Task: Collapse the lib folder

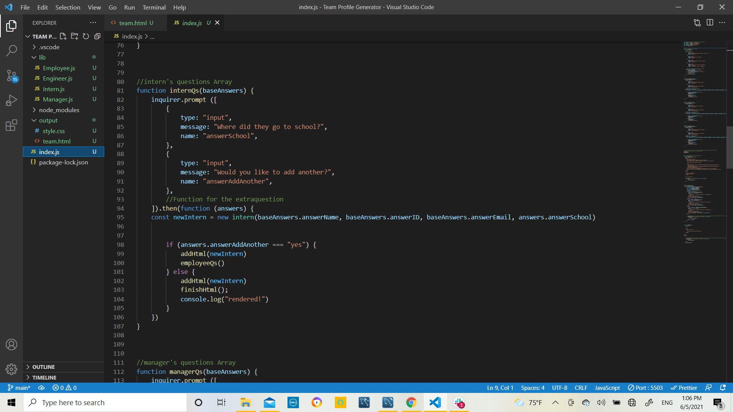Action: pyautogui.click(x=63, y=57)
